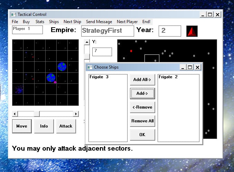Open the File menu
The width and height of the screenshot is (234, 172).
pos(15,22)
